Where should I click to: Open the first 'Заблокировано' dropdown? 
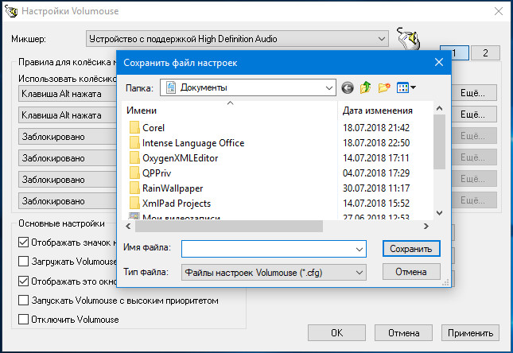point(68,137)
